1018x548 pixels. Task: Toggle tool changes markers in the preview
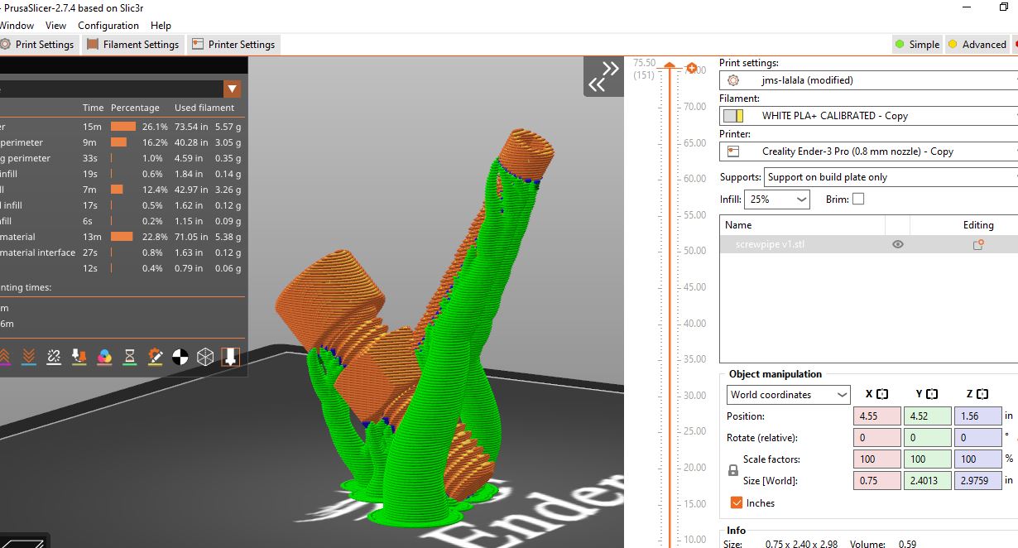coord(79,356)
